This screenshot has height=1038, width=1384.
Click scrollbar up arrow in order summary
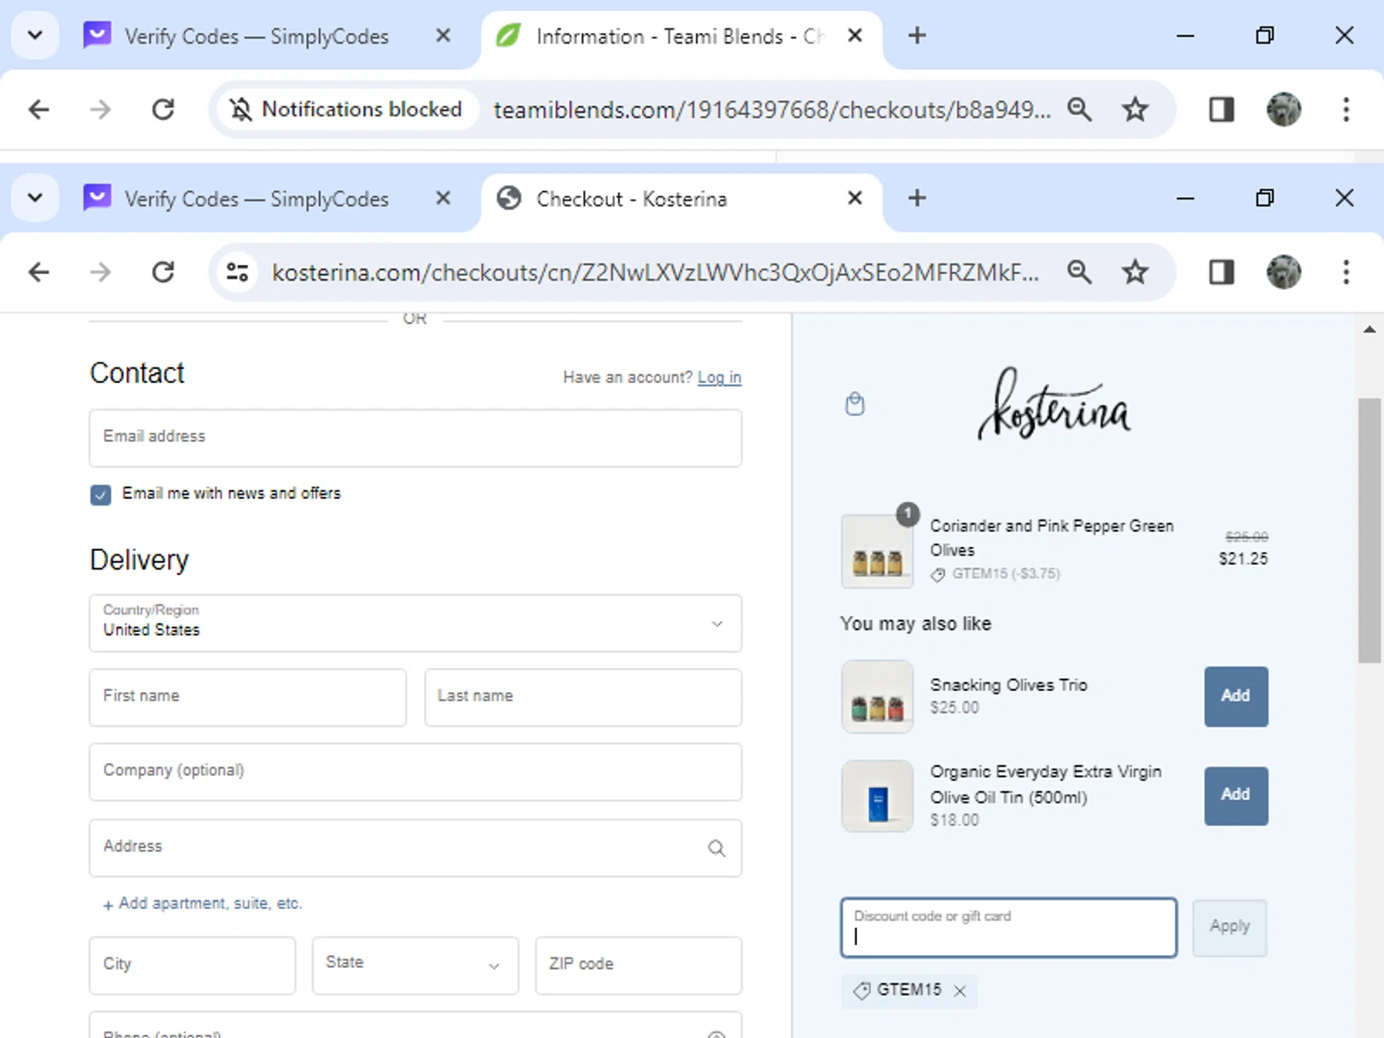click(x=1369, y=328)
